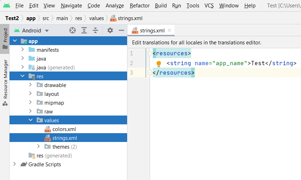Image resolution: width=301 pixels, height=180 pixels.
Task: Open the Build menu
Action: pyautogui.click(x=161, y=6)
